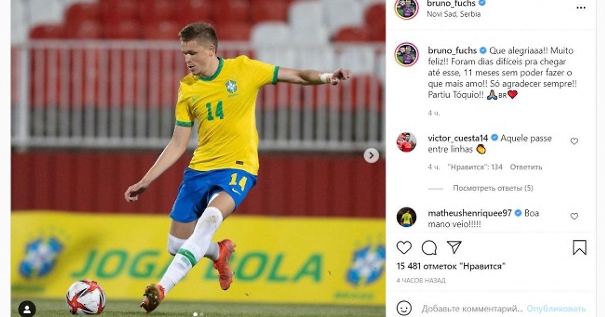
Task: Like victor_cuesta14's comment heart
Action: click(574, 141)
